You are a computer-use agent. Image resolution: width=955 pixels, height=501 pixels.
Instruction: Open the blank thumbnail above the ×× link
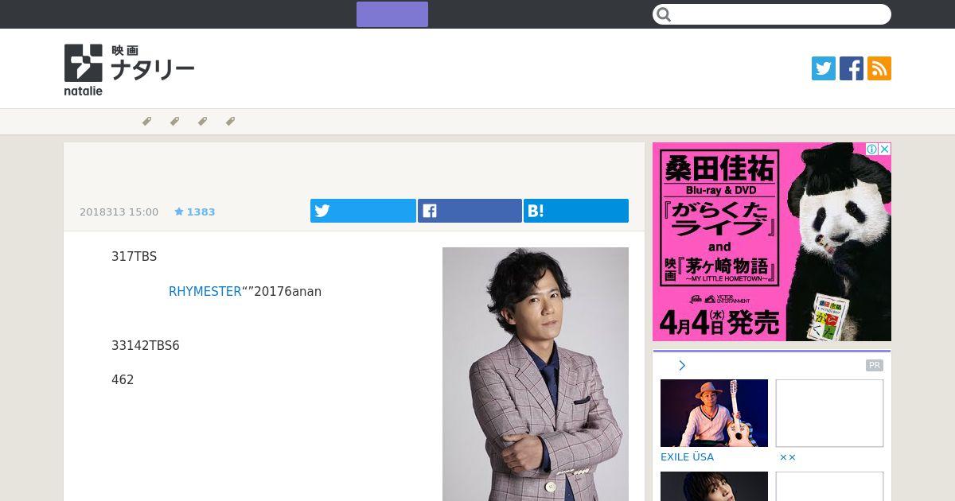click(829, 413)
